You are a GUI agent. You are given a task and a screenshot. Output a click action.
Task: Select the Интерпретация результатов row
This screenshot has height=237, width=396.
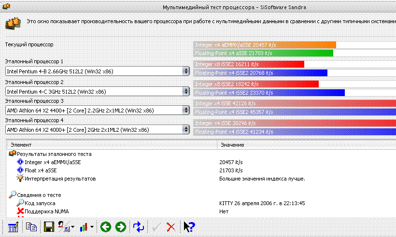coord(201,179)
